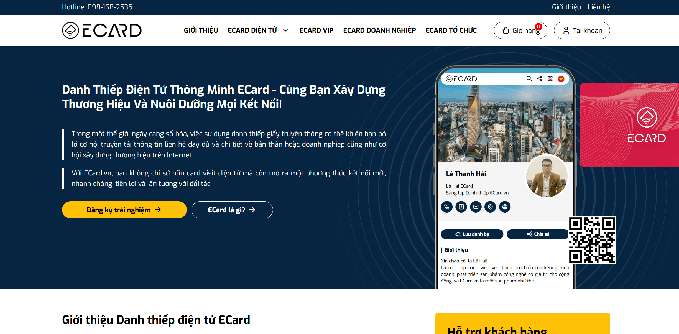This screenshot has width=679, height=334.
Task: Click the Lê Thanh Hải name text
Action: (x=466, y=174)
